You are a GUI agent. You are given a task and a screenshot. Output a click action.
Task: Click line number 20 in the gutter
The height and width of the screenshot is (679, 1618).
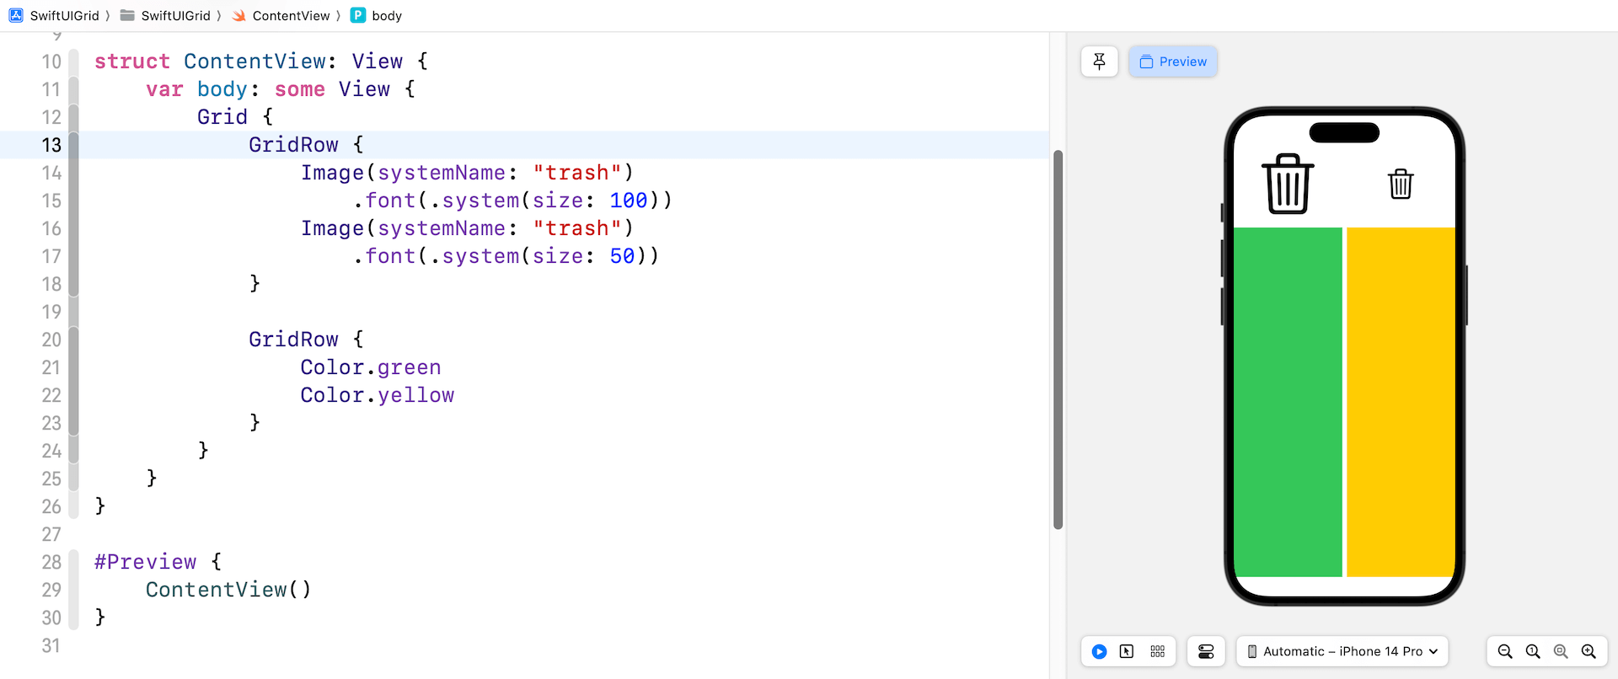(51, 339)
